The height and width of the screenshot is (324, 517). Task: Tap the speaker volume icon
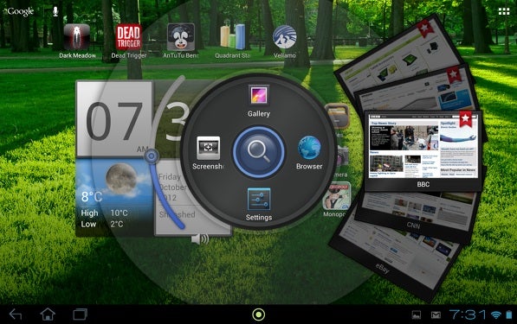click(x=200, y=238)
